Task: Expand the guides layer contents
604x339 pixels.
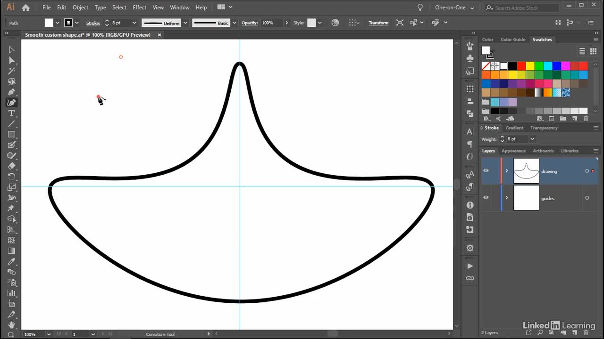Action: coord(507,198)
